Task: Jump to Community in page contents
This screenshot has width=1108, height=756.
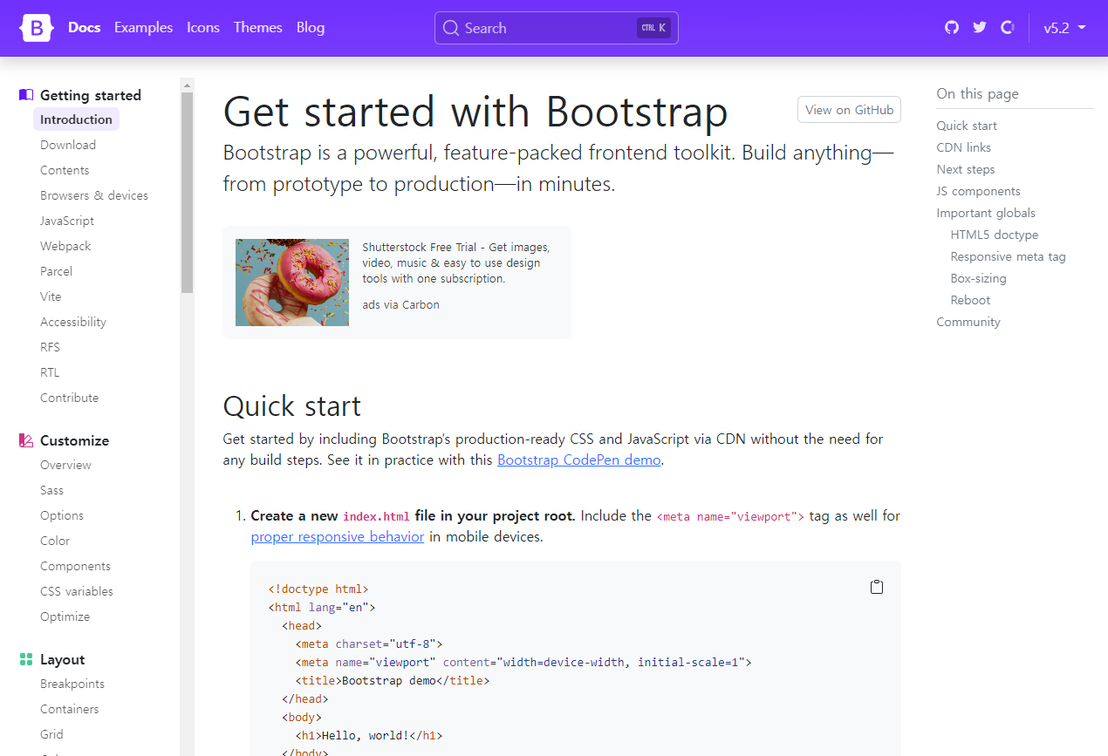Action: 968,322
